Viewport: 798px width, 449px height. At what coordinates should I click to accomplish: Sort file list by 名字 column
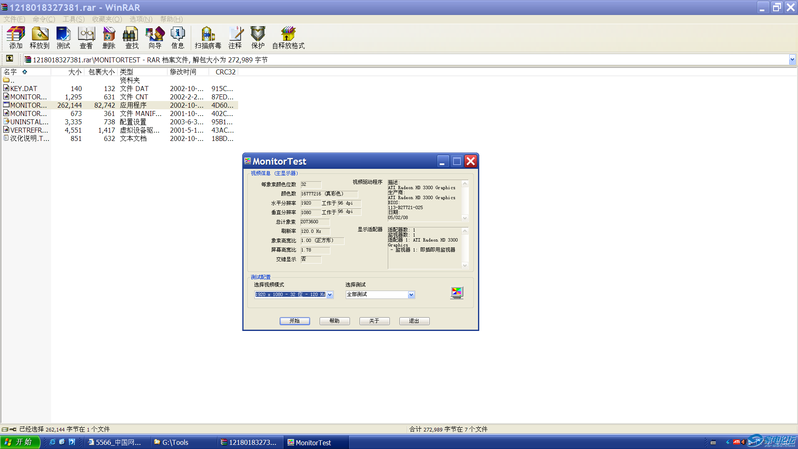(26, 72)
